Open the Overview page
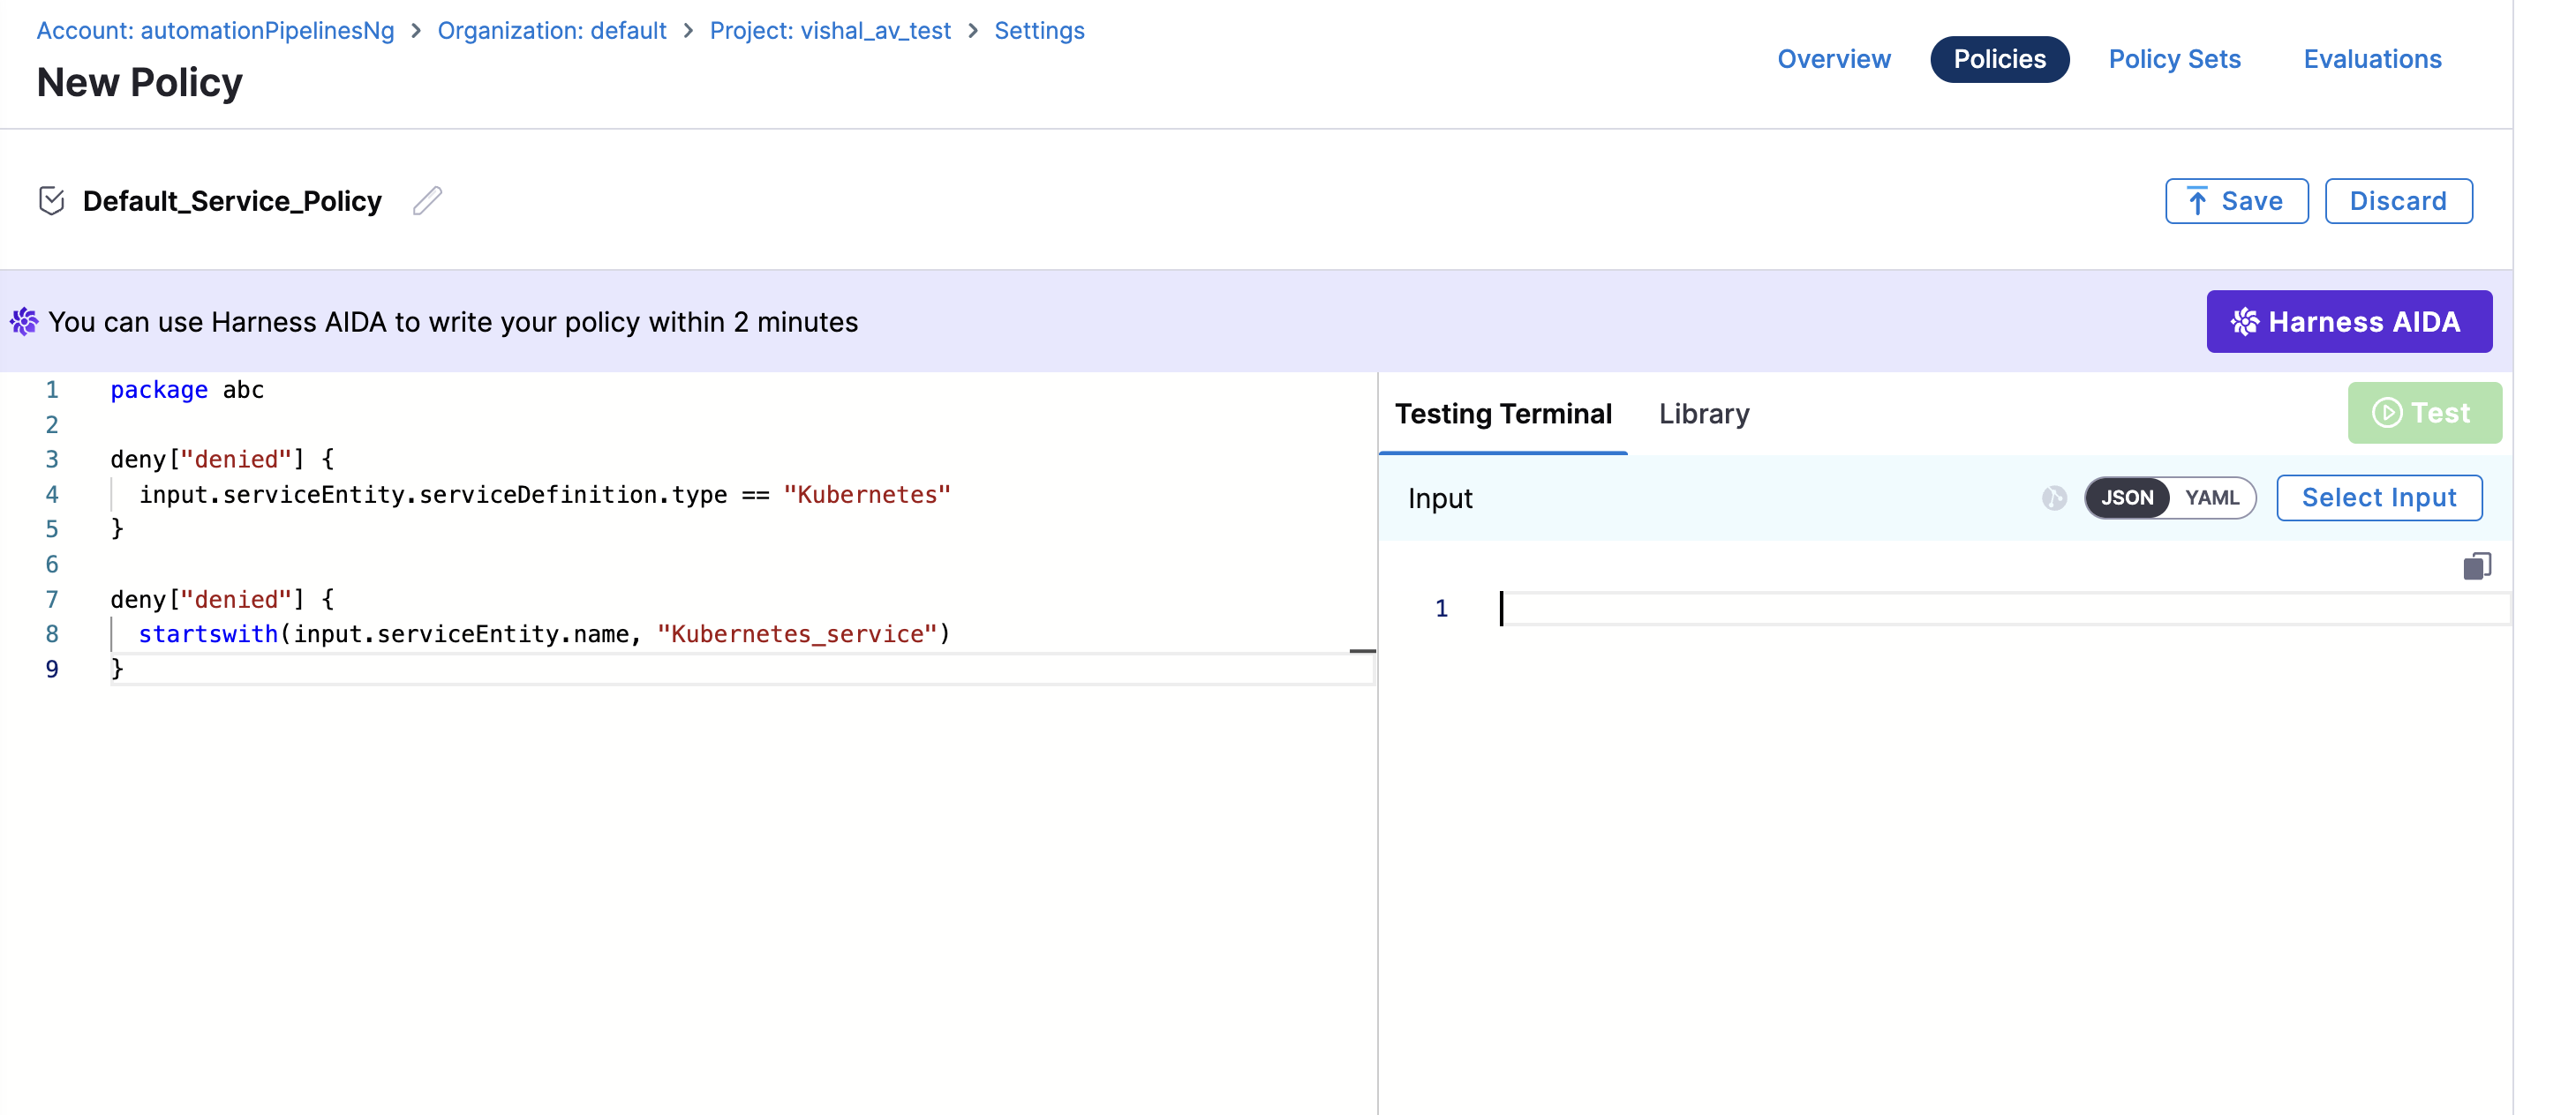 point(1833,59)
